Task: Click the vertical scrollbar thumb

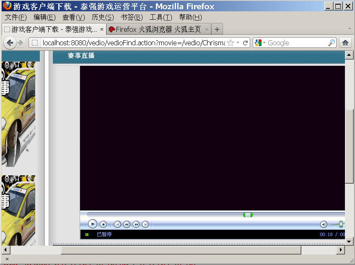Action: (349, 146)
